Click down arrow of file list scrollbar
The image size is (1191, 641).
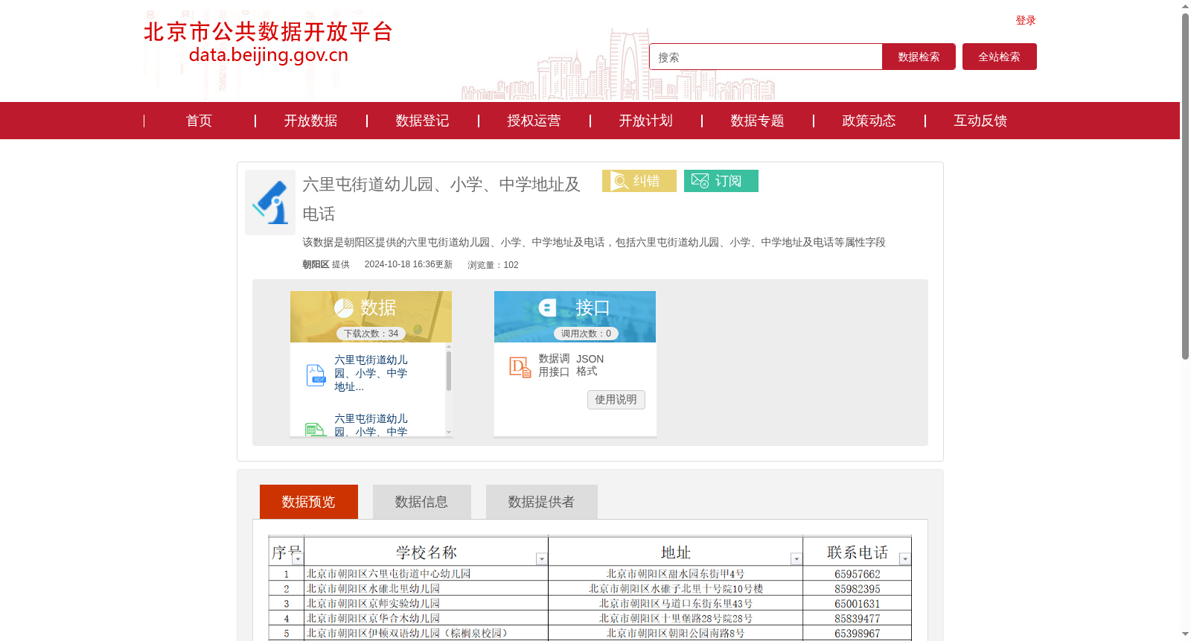[449, 432]
